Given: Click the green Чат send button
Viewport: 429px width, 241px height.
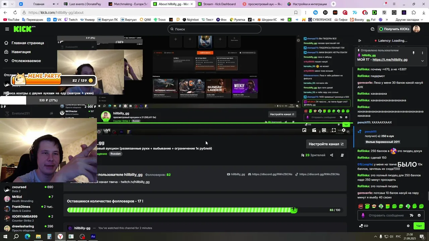Looking at the screenshot, I should point(419,226).
